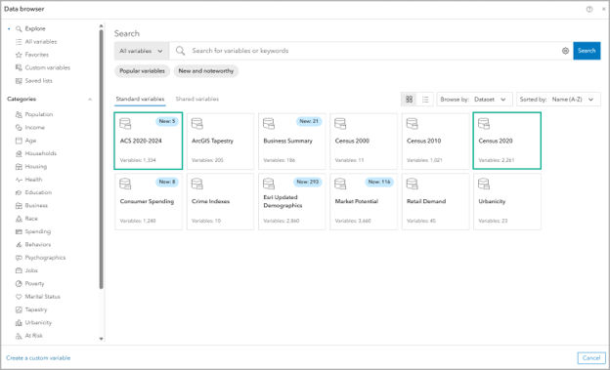The height and width of the screenshot is (370, 610).
Task: Click the Poverty category pie icon
Action: tap(19, 284)
